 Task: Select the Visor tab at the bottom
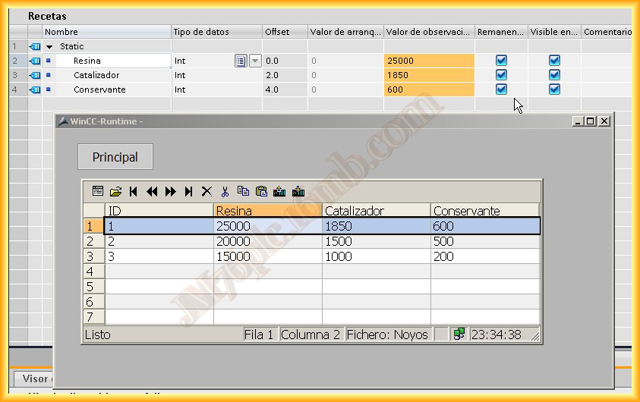click(34, 378)
